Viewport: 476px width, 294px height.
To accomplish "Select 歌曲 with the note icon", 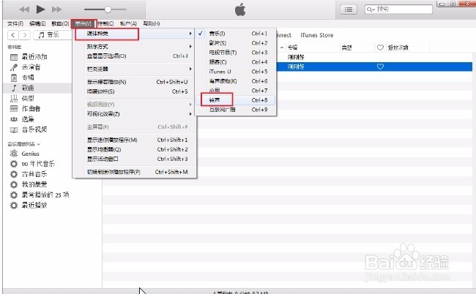I will (x=28, y=88).
